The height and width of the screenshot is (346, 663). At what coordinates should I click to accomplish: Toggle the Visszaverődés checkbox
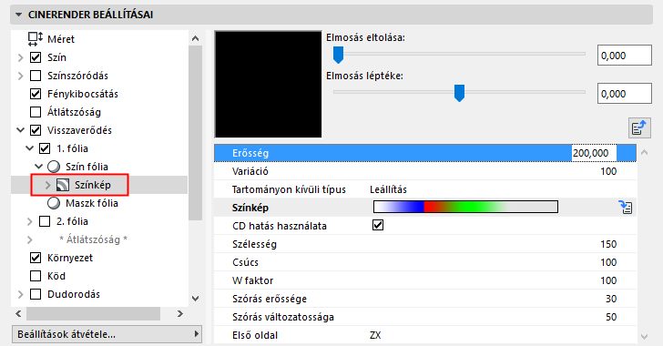(36, 130)
